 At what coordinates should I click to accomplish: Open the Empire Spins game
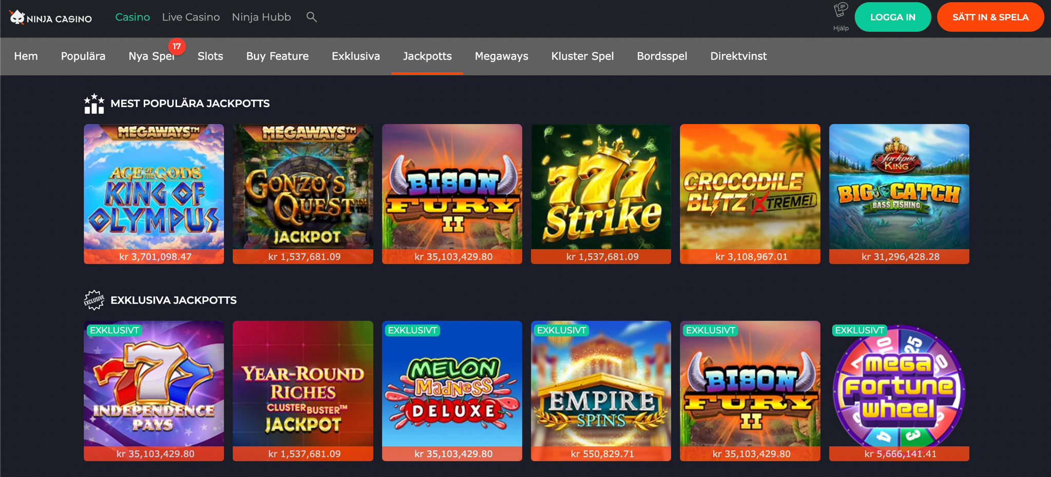601,391
